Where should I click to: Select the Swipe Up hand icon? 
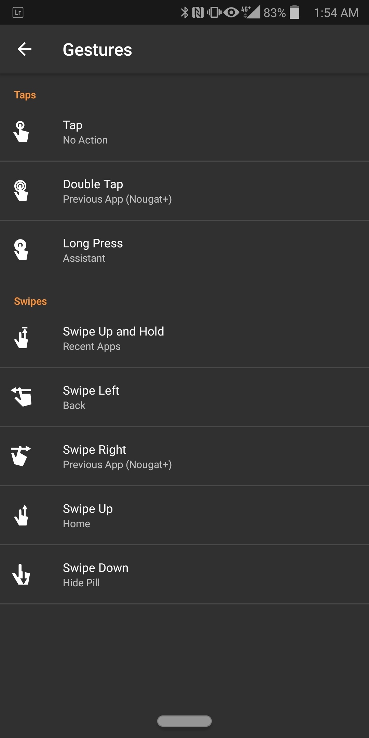[x=22, y=515]
